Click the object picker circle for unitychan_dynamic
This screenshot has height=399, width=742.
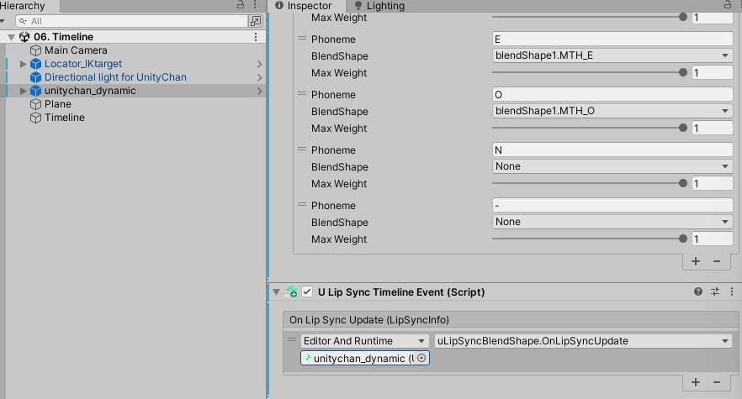tap(421, 359)
